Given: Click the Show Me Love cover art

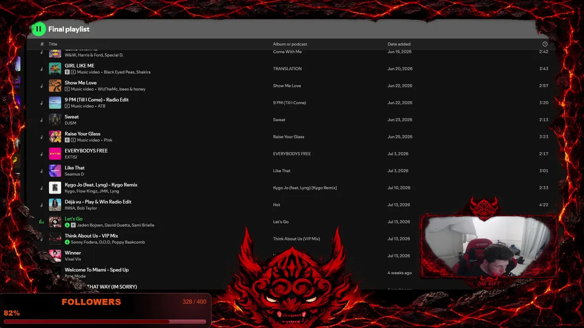Looking at the screenshot, I should [x=55, y=86].
